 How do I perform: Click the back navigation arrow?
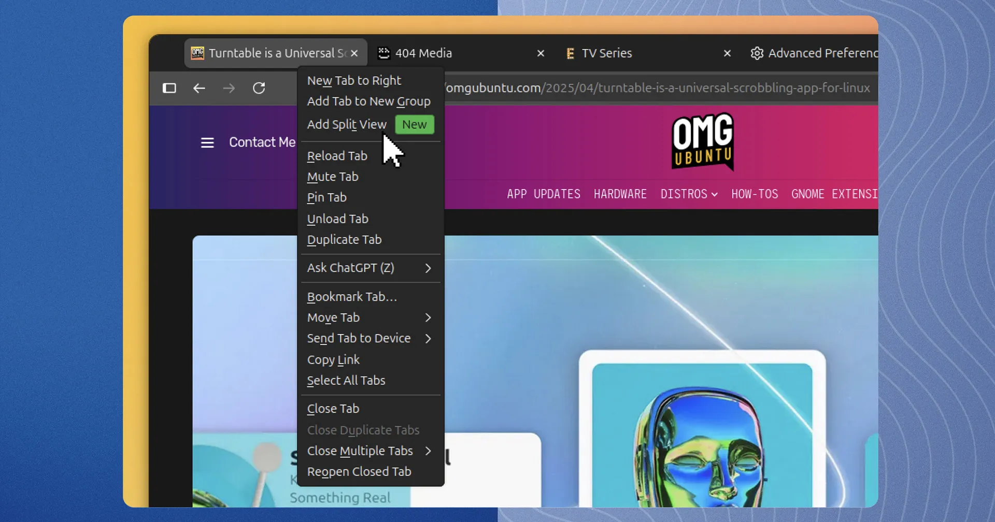(200, 88)
